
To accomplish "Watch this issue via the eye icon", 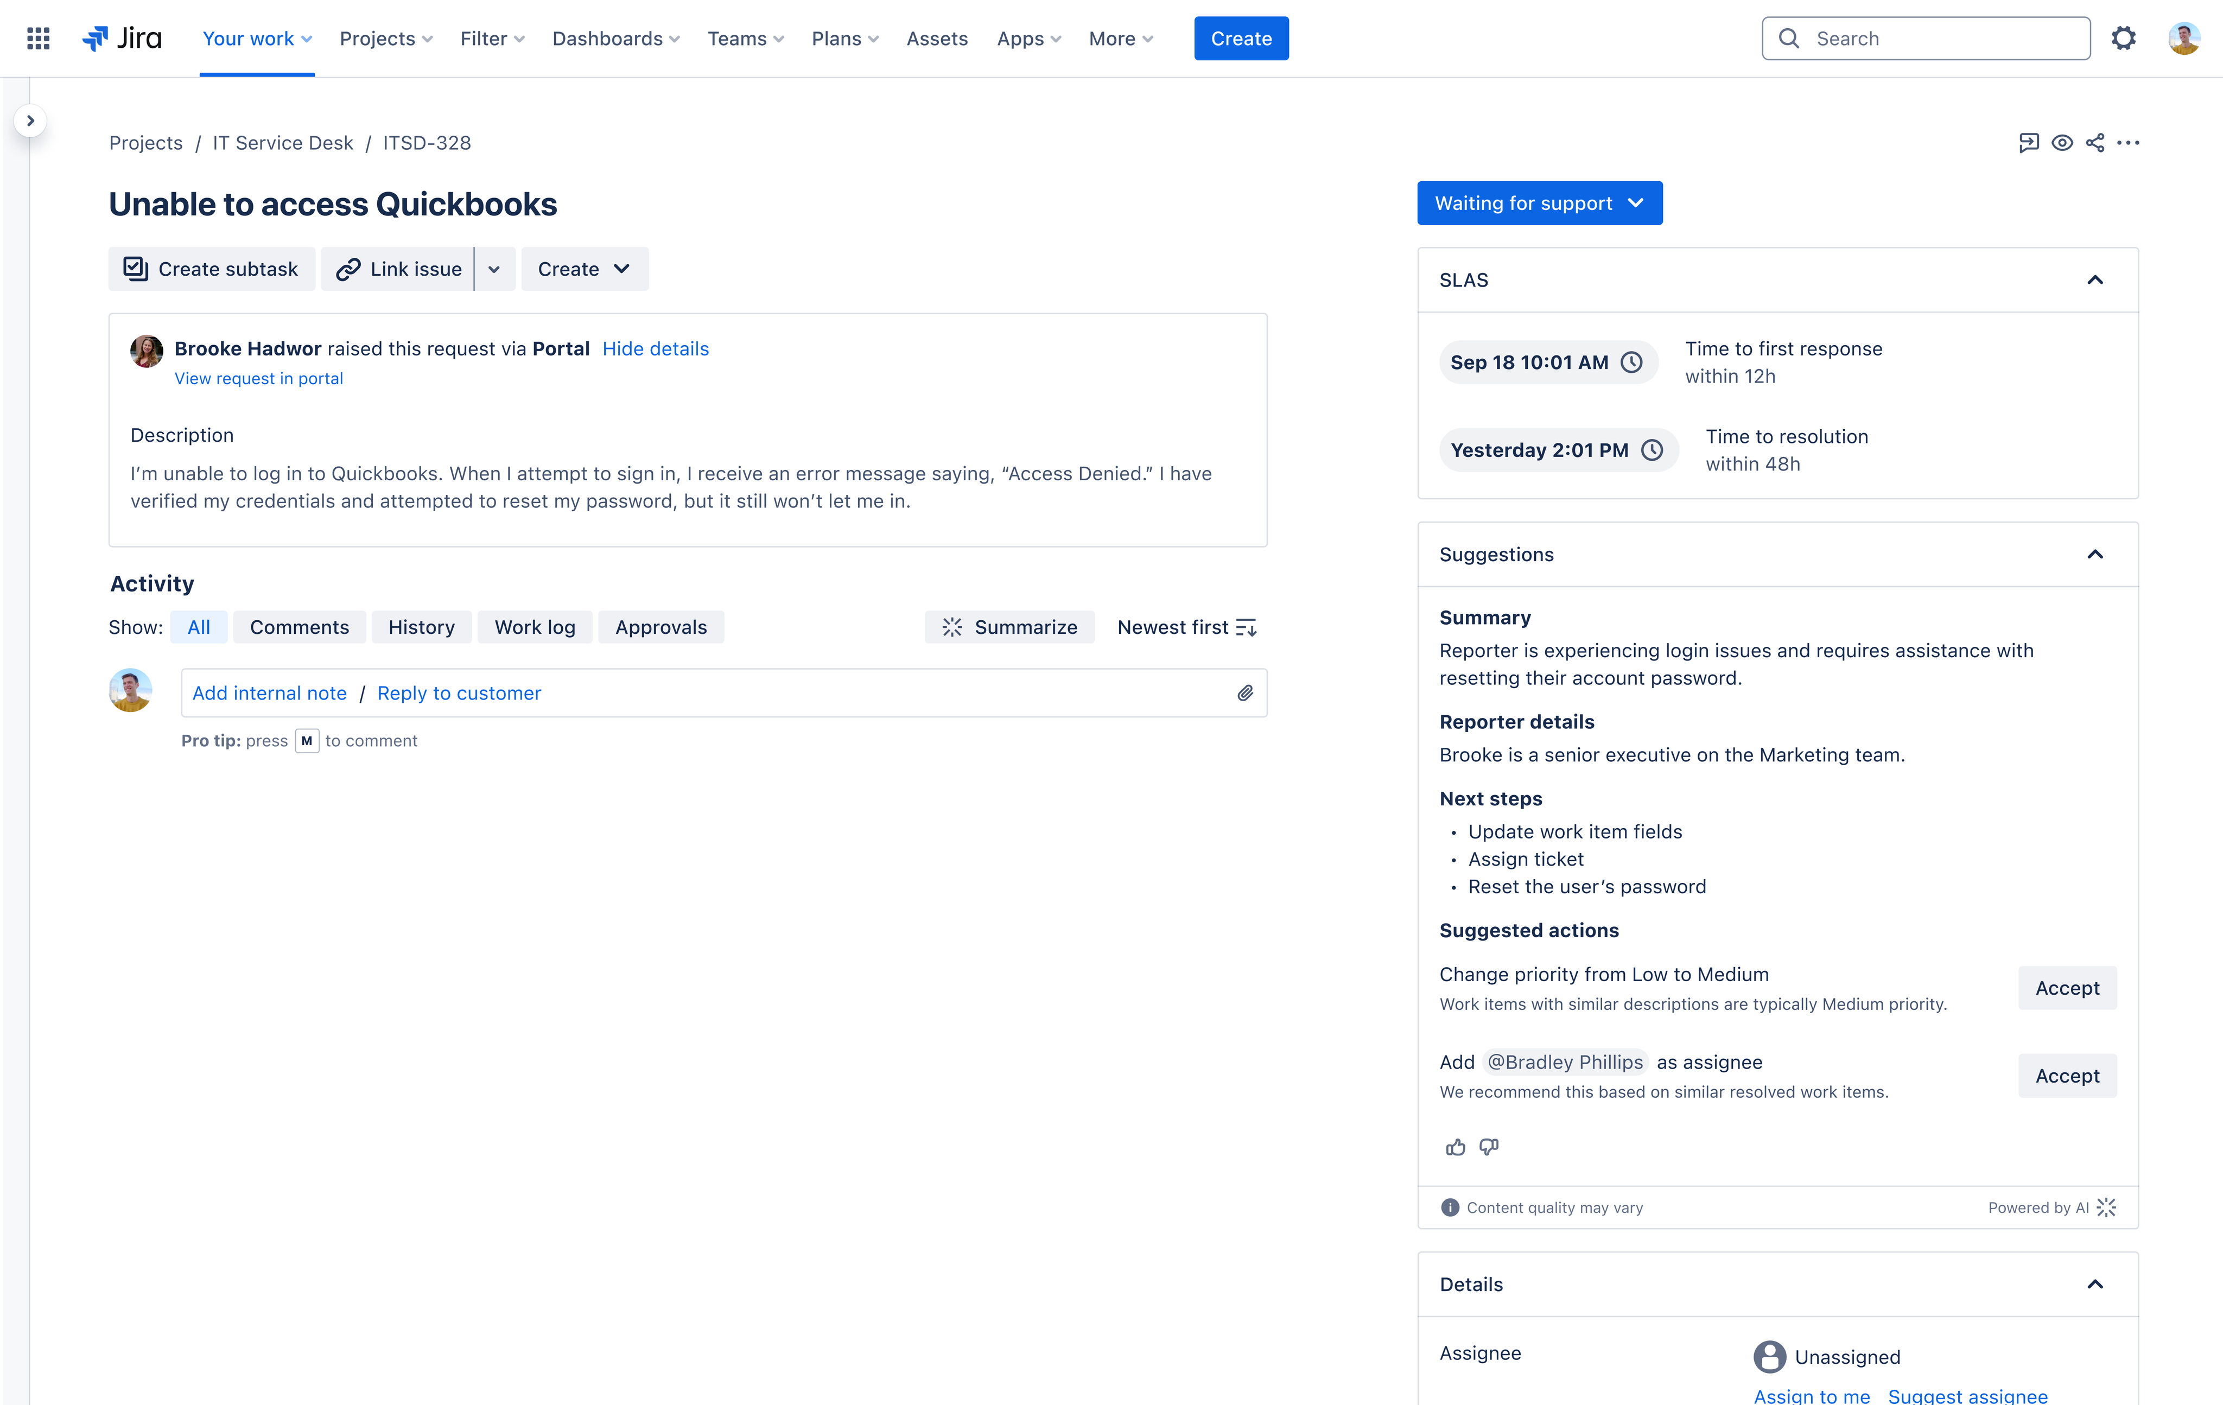I will pos(2063,142).
